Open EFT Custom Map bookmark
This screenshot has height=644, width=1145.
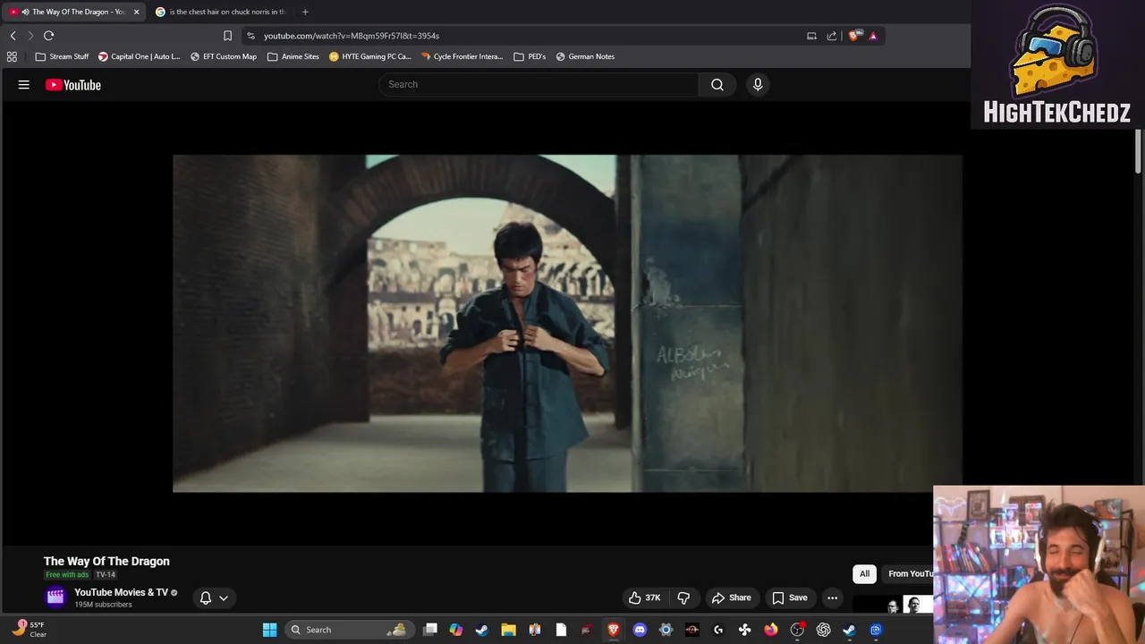(x=223, y=56)
